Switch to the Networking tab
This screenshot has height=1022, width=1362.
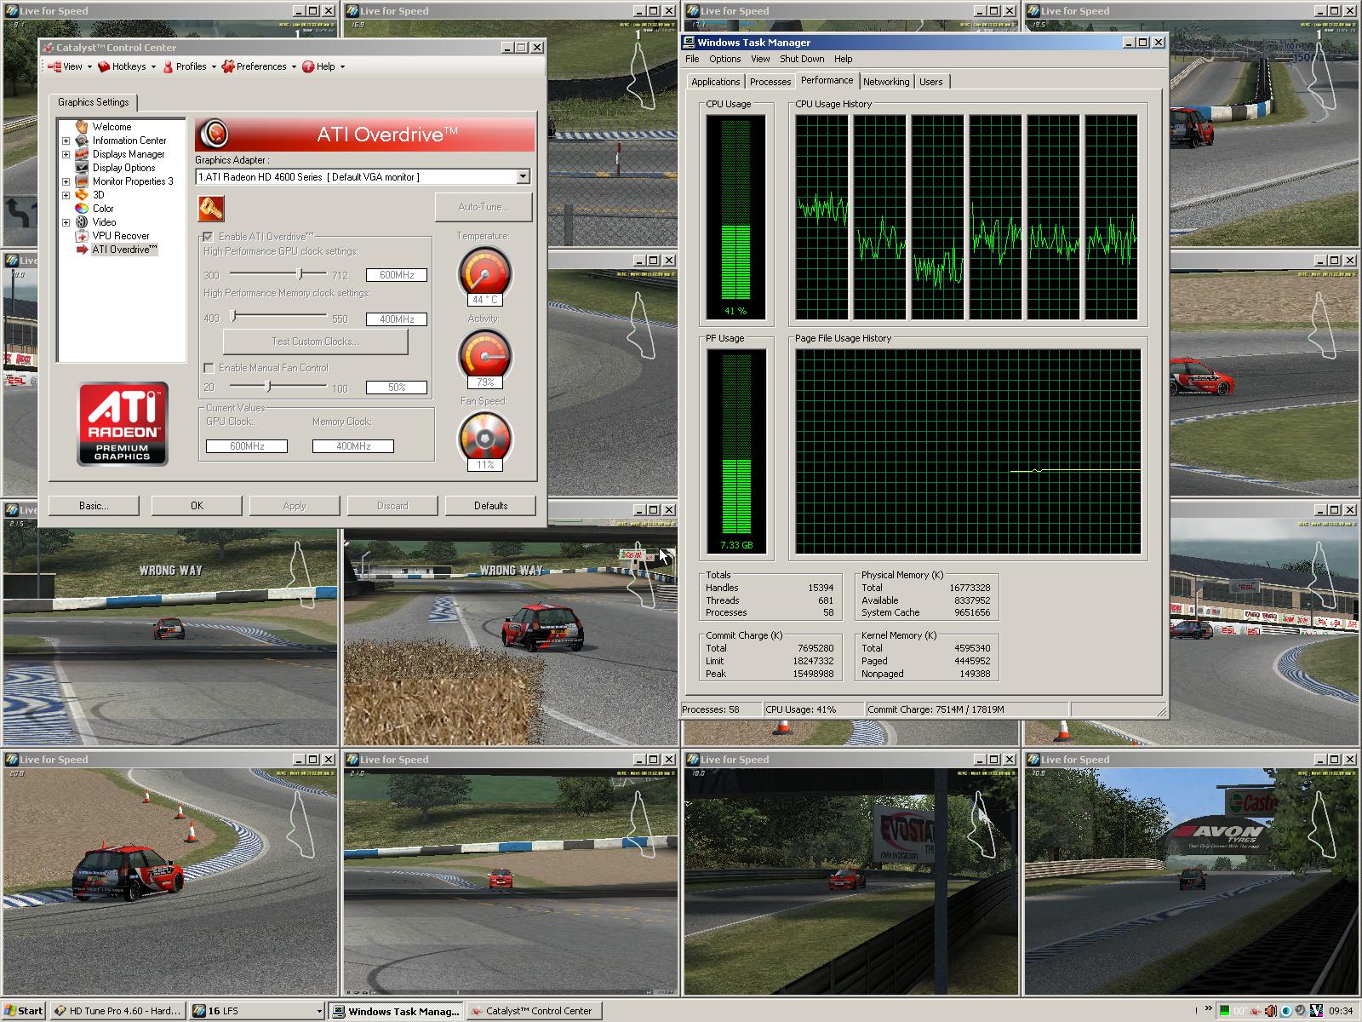[886, 82]
